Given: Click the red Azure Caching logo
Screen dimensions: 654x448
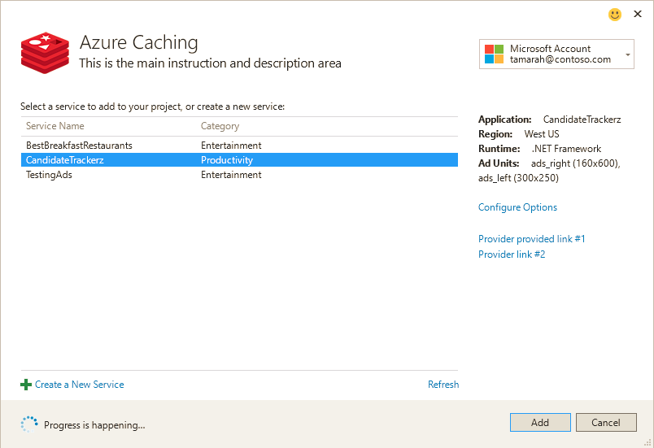Looking at the screenshot, I should 45,53.
